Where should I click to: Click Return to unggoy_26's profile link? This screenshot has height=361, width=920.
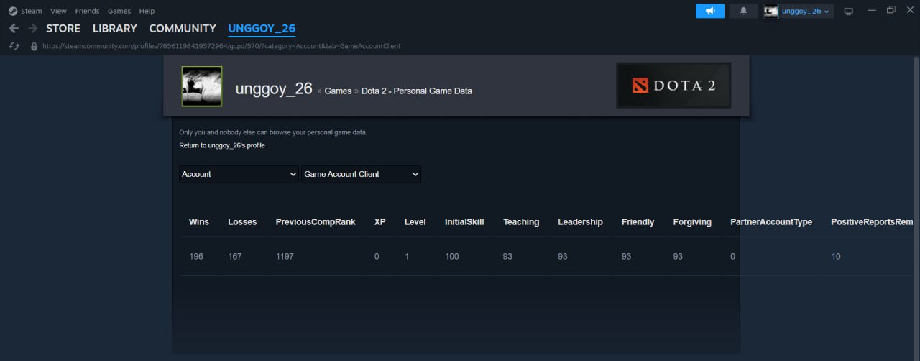point(222,145)
